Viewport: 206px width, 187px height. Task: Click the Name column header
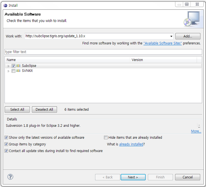tap(68, 60)
